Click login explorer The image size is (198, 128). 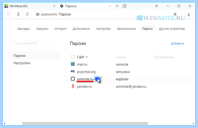pyautogui.click(x=122, y=79)
